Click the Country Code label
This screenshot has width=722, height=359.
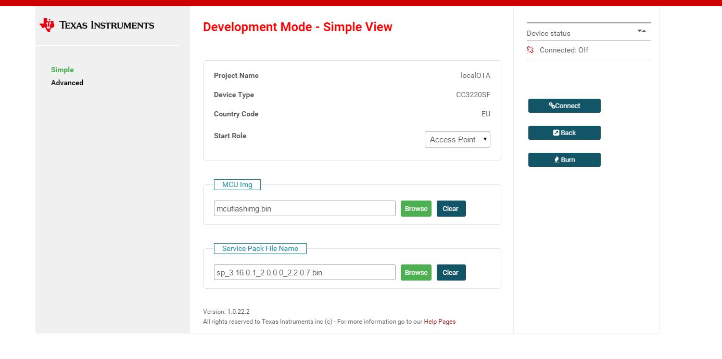point(236,114)
